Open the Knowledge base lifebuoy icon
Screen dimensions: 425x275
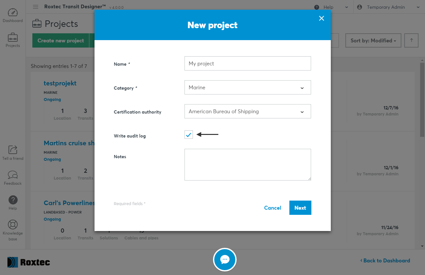click(13, 225)
